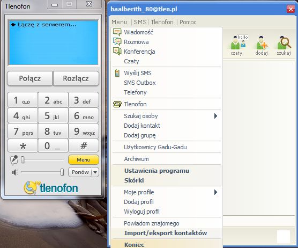Choose Dodaj kontakt from the menu

coord(167,126)
